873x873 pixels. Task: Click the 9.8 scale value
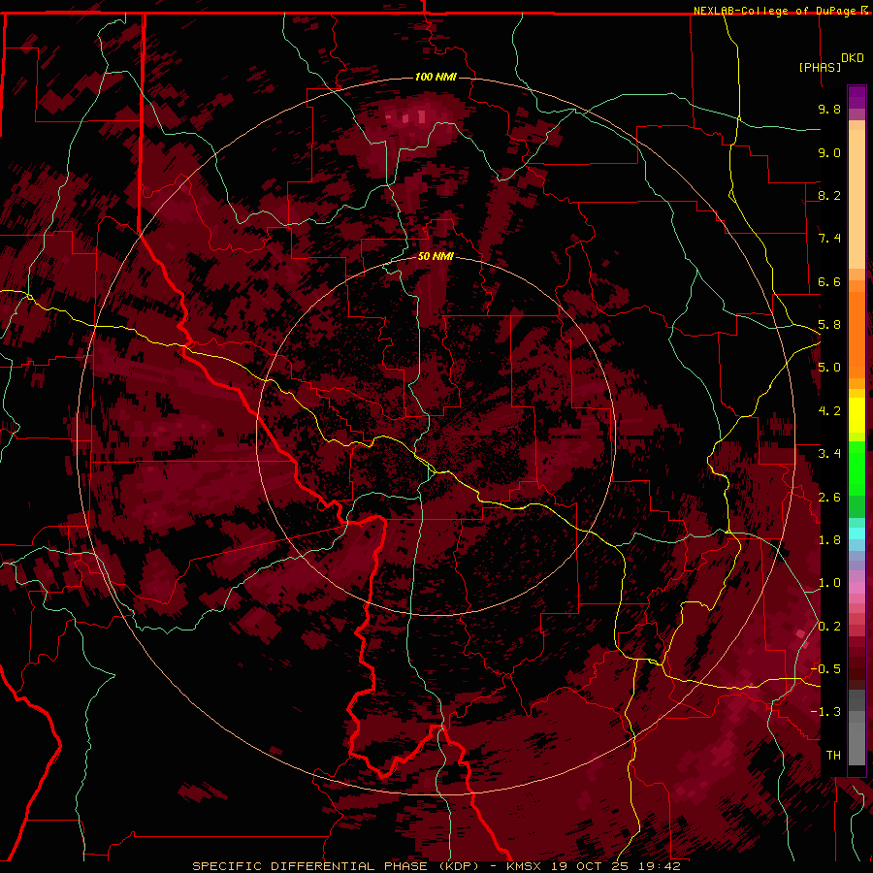[x=829, y=110]
